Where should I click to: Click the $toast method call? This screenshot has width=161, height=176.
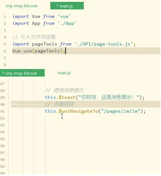tap(67, 97)
